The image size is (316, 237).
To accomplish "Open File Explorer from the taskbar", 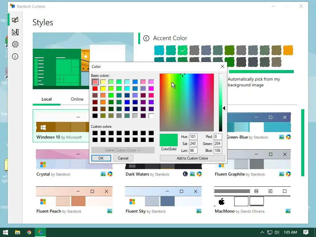I will tap(18, 232).
